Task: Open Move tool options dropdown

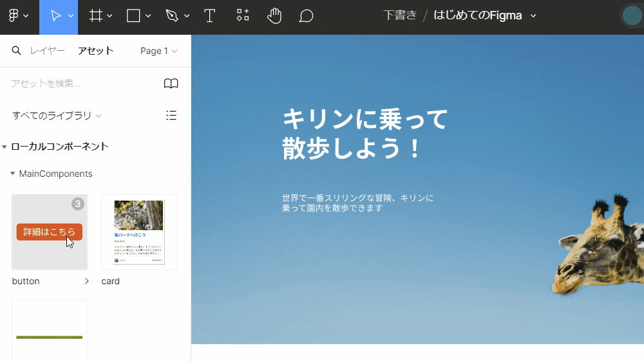Action: coord(71,16)
